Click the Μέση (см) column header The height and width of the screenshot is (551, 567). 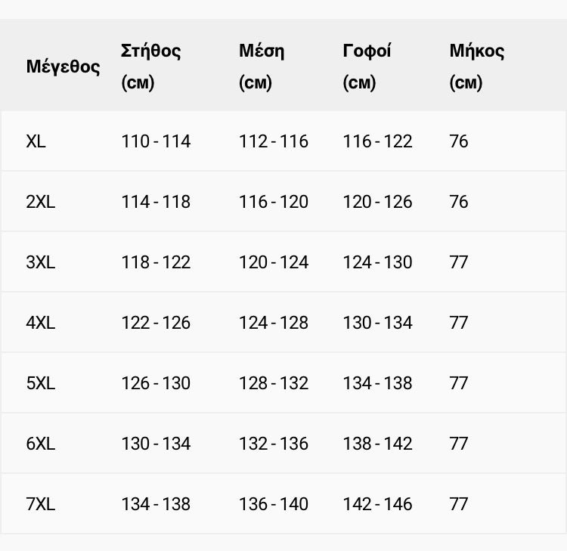click(262, 67)
